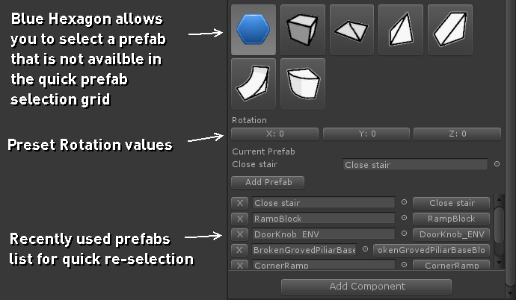The width and height of the screenshot is (516, 300).
Task: Choose the cube block prefab thumbnail
Action: click(303, 30)
